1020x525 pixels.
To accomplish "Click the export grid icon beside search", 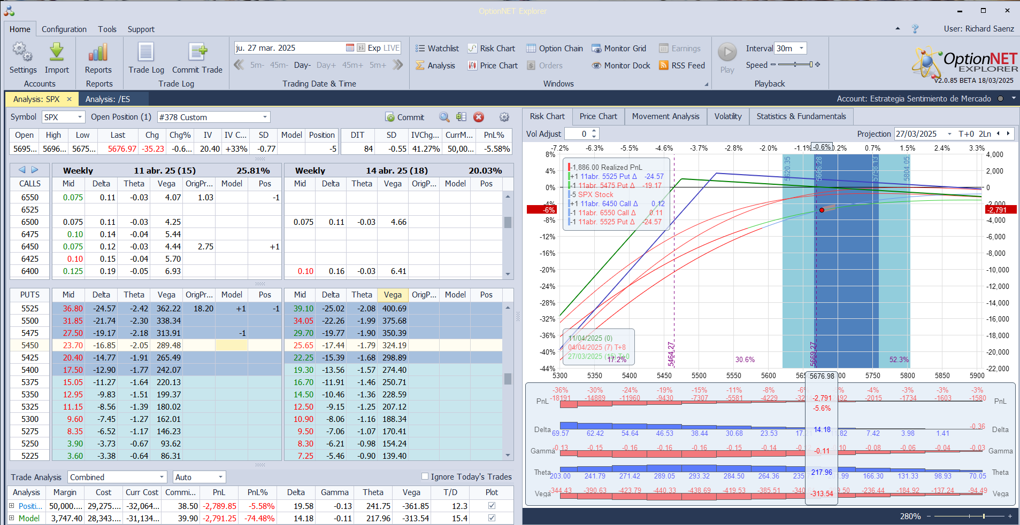I will [x=461, y=117].
